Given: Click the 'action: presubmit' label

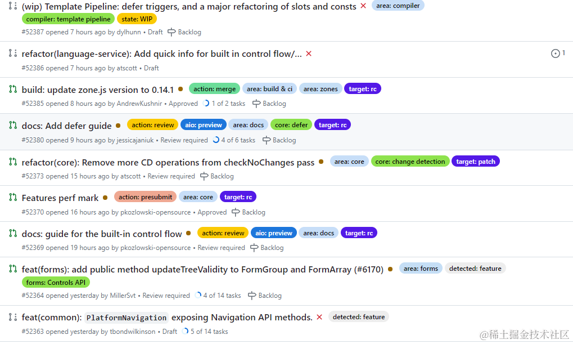Looking at the screenshot, I should [x=146, y=197].
